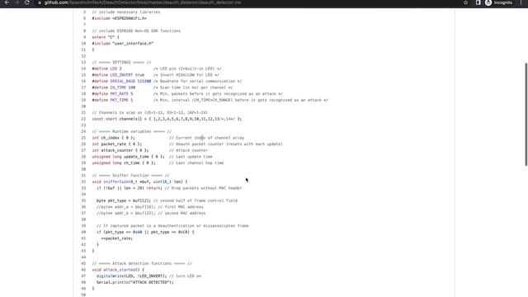Click the 'int ch_index { 0 };' line

point(113,138)
